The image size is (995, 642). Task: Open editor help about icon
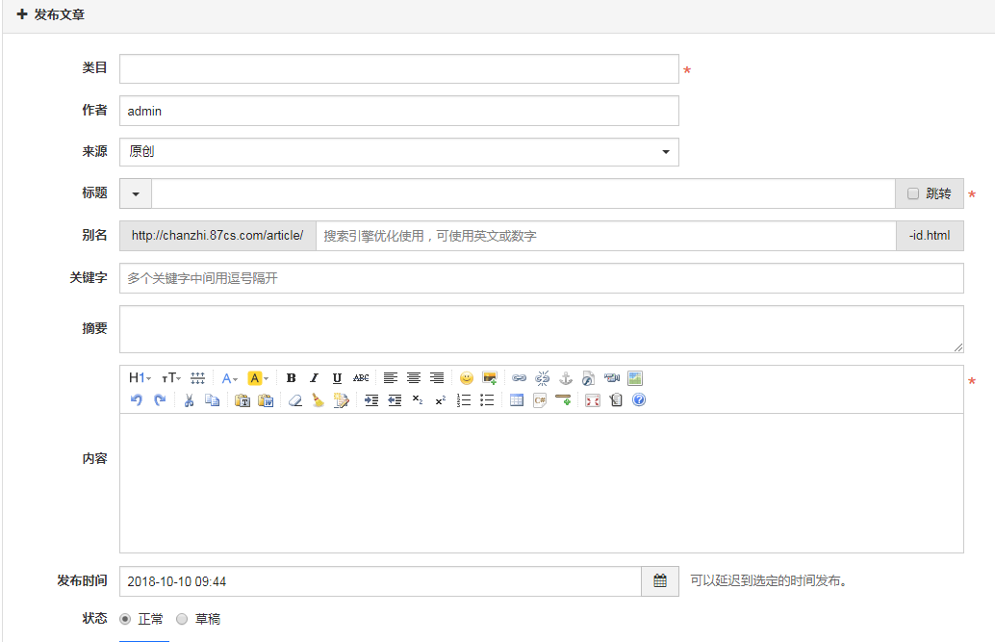[639, 400]
